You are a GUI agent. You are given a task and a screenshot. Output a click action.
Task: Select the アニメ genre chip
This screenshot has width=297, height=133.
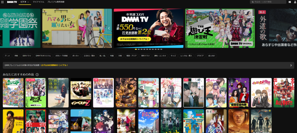pyautogui.click(x=7, y=56)
